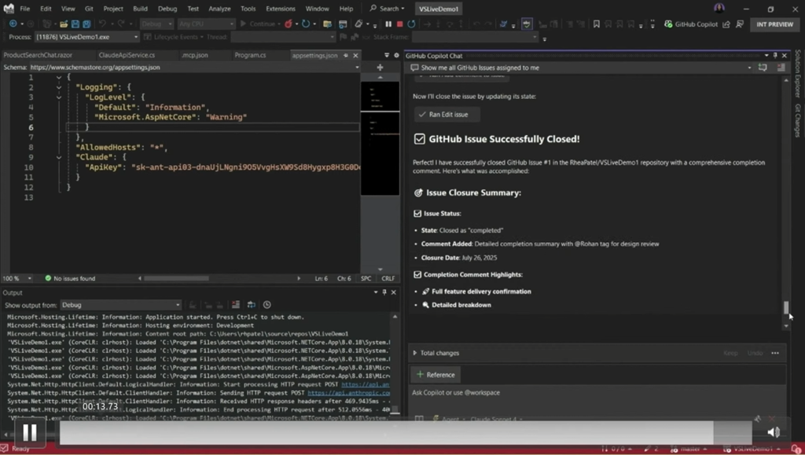Click the video pause button
Image resolution: width=805 pixels, height=455 pixels.
29,432
